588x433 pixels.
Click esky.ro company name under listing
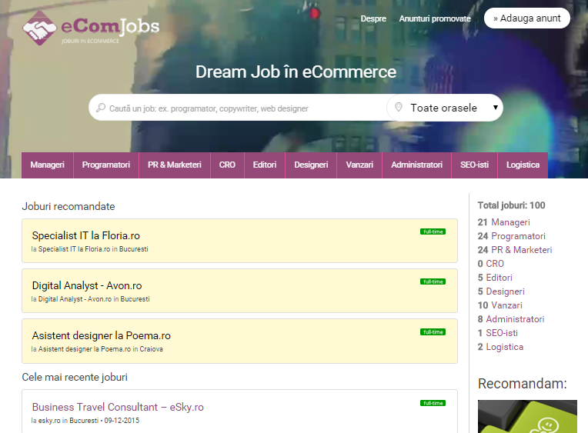[49, 421]
